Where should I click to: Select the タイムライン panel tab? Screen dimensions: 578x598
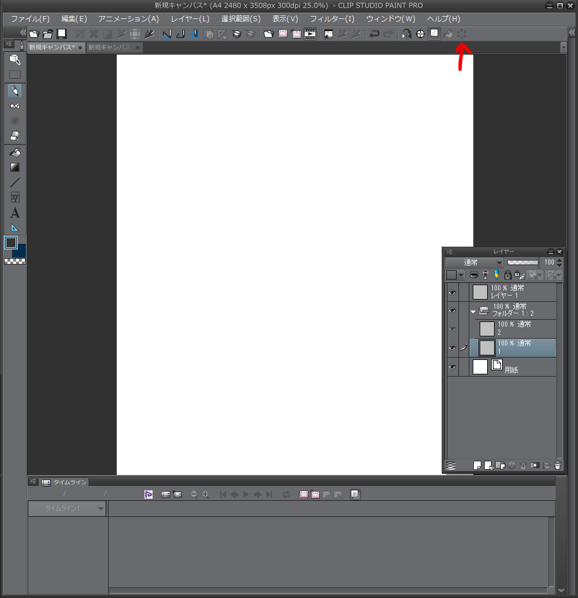click(x=64, y=482)
